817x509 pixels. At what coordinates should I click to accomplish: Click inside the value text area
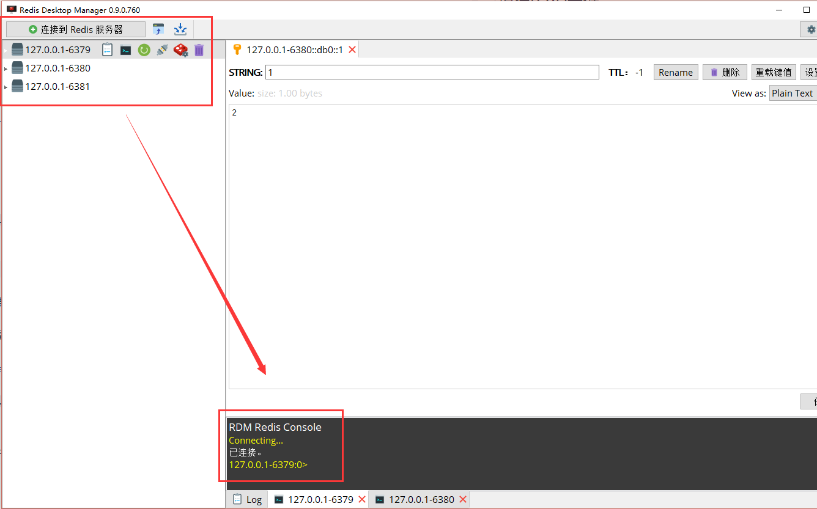523,246
